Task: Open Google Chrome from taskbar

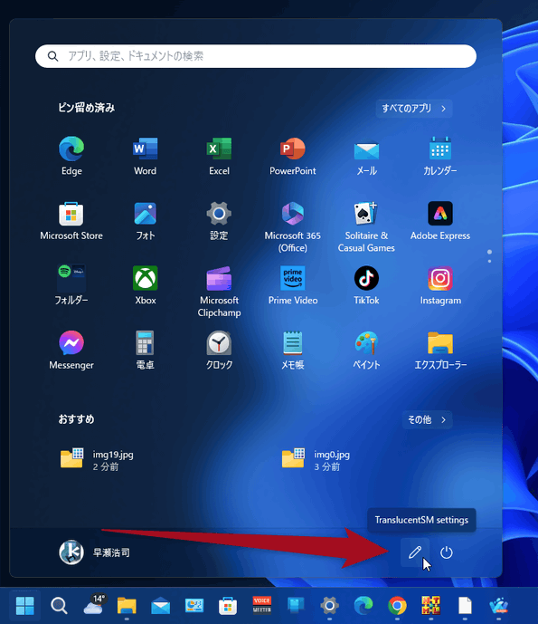Action: (397, 606)
